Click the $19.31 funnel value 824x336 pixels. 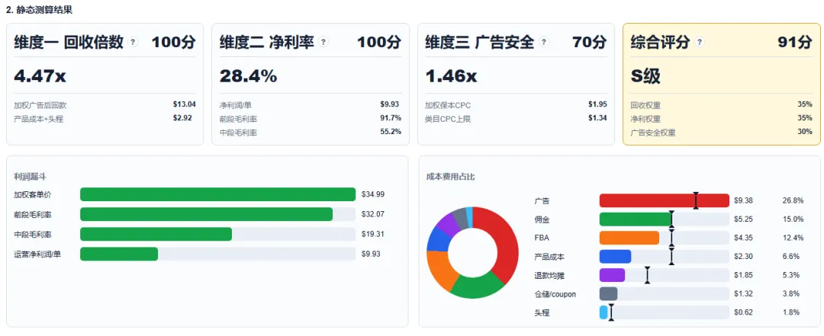tap(373, 234)
